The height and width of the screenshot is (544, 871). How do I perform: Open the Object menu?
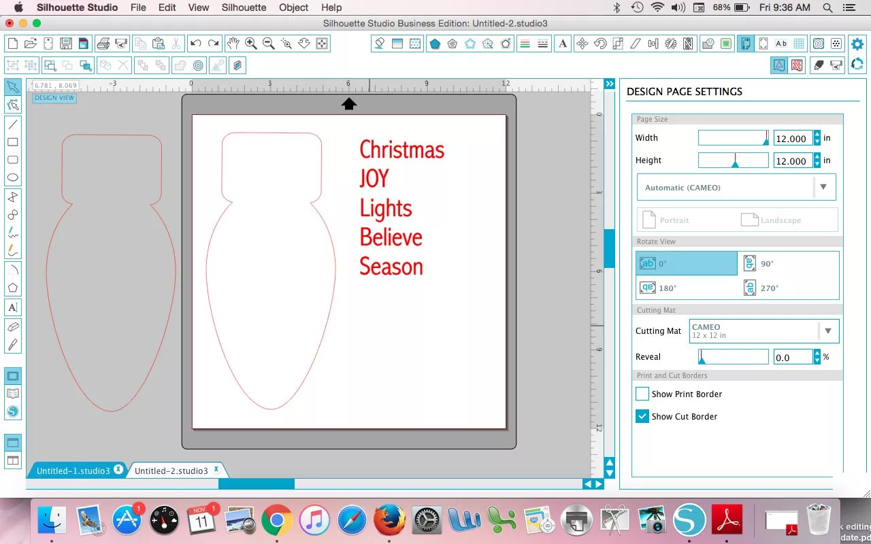(294, 7)
